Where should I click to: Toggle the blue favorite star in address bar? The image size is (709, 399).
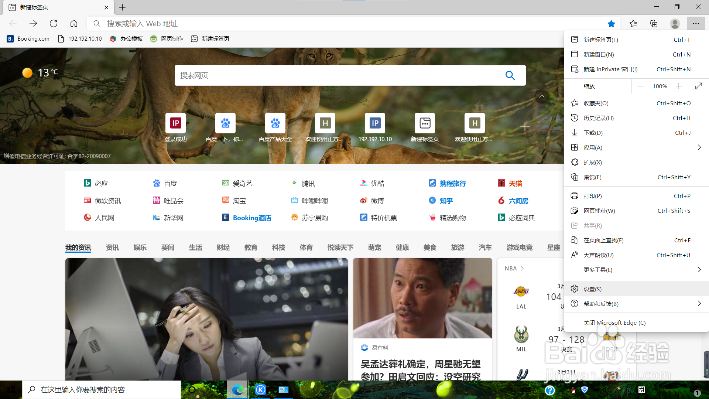click(x=611, y=24)
